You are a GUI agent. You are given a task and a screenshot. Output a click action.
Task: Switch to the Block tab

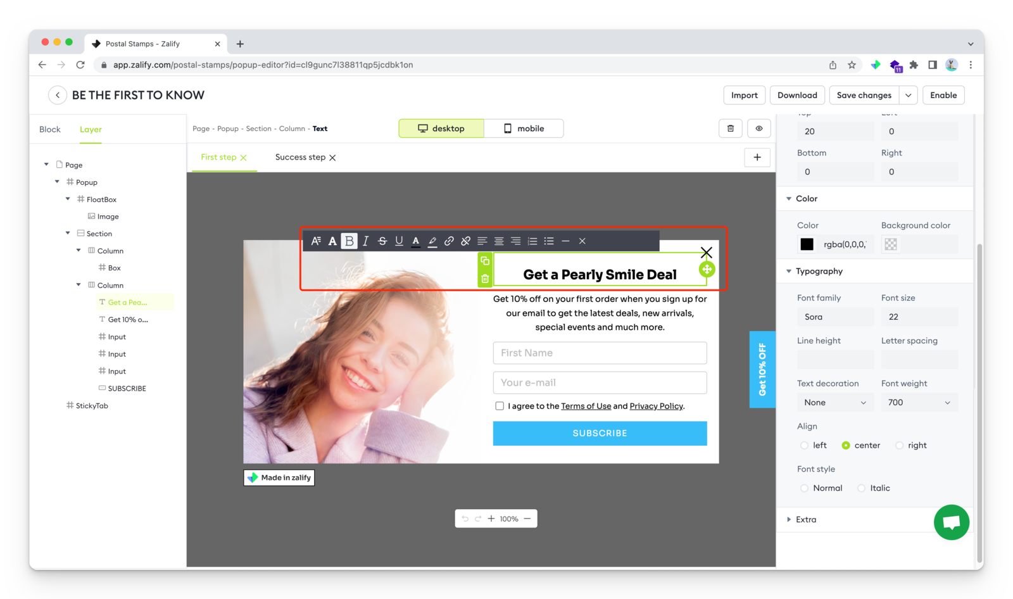[x=50, y=129]
